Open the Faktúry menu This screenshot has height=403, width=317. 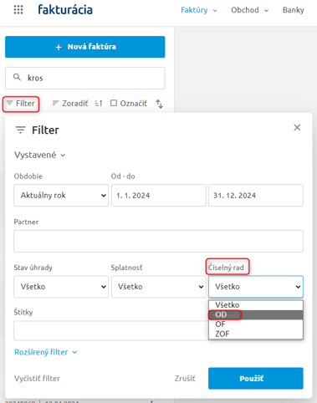199,10
